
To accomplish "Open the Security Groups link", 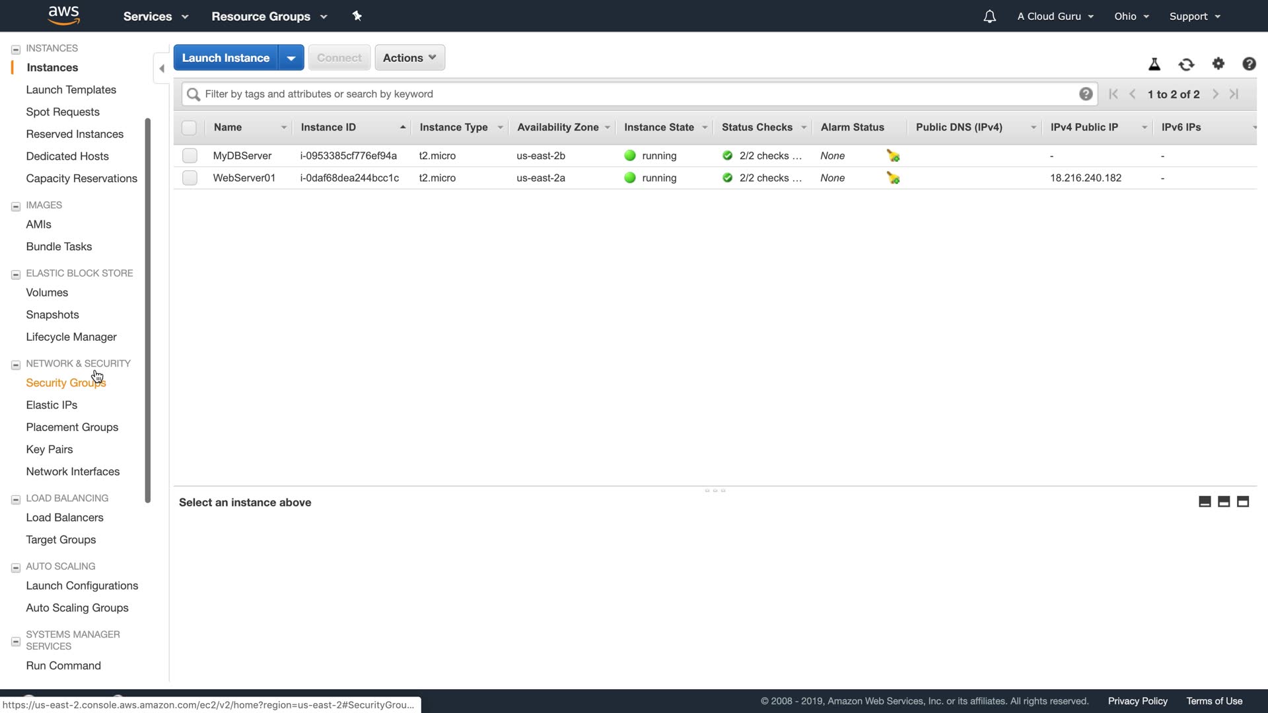I will pyautogui.click(x=65, y=383).
